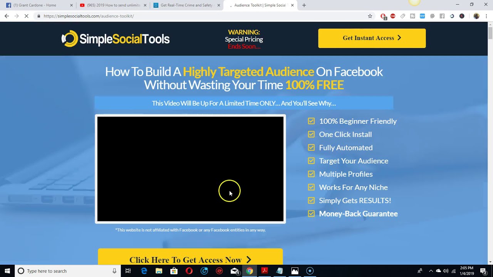View site security info padlock
This screenshot has height=277, width=493.
pos(39,16)
